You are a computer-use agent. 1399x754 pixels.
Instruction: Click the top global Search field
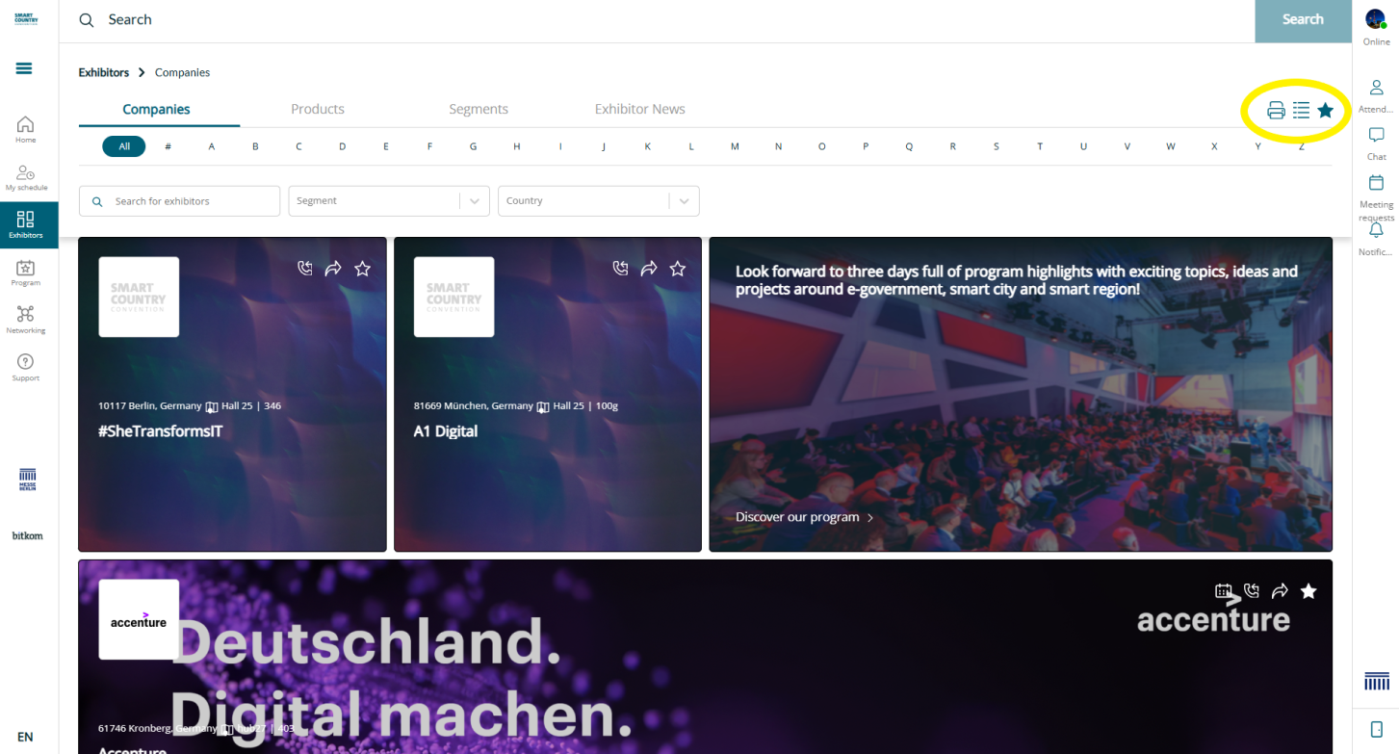click(x=657, y=20)
